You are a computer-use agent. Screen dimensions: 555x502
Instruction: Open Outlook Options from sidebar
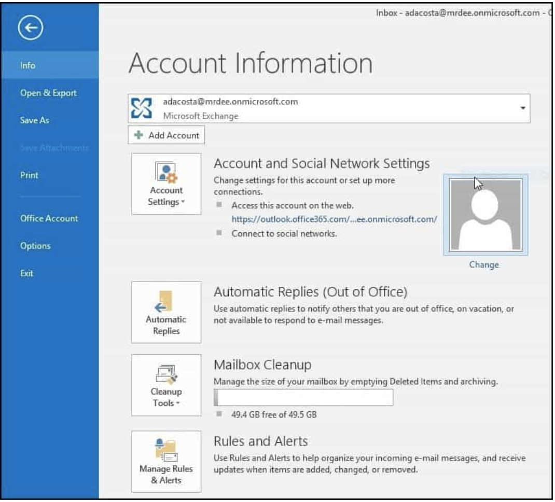[35, 246]
